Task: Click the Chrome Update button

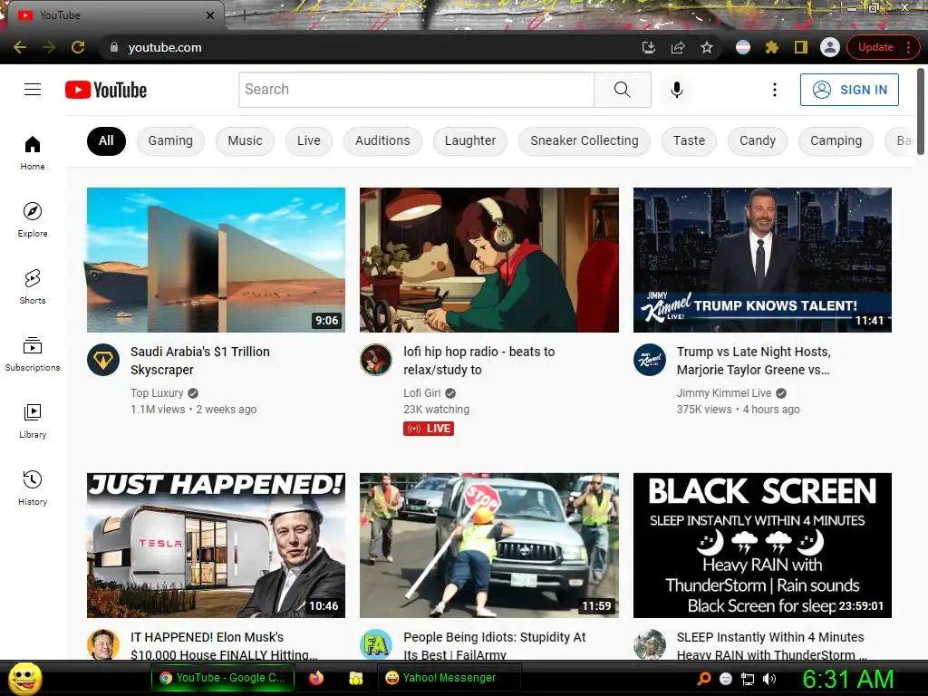Action: [x=875, y=47]
